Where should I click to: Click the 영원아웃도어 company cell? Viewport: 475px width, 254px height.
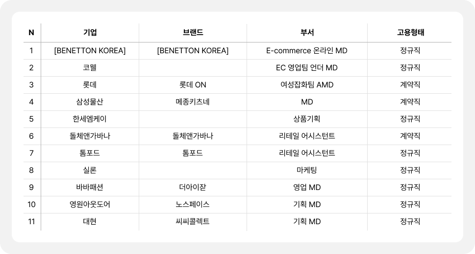coord(90,204)
